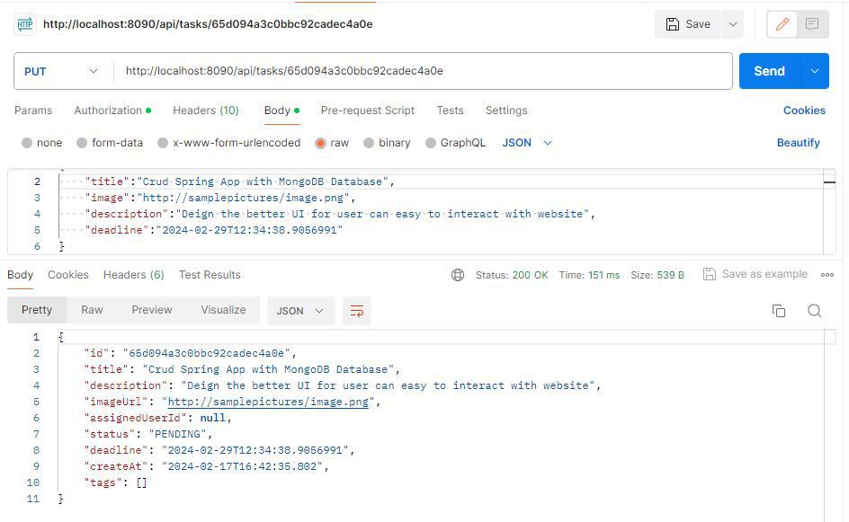Image resolution: width=849 pixels, height=522 pixels.
Task: Expand the Send button dropdown arrow
Action: (815, 71)
